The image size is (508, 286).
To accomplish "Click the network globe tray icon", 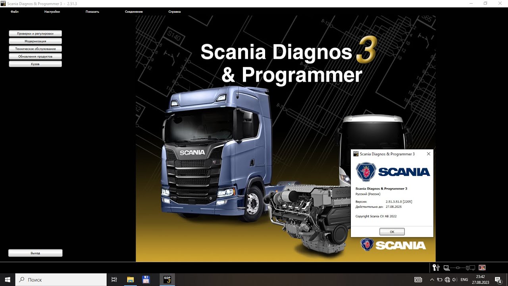I will (x=447, y=280).
